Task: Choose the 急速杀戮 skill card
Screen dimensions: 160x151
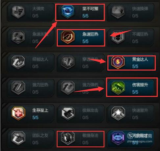Action: (31, 38)
